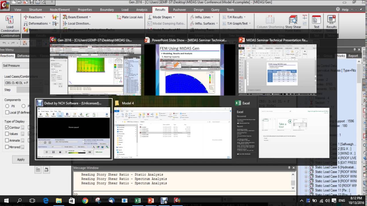
Task: Select the Reactions tab in Tree Menu
Action: pos(7,56)
